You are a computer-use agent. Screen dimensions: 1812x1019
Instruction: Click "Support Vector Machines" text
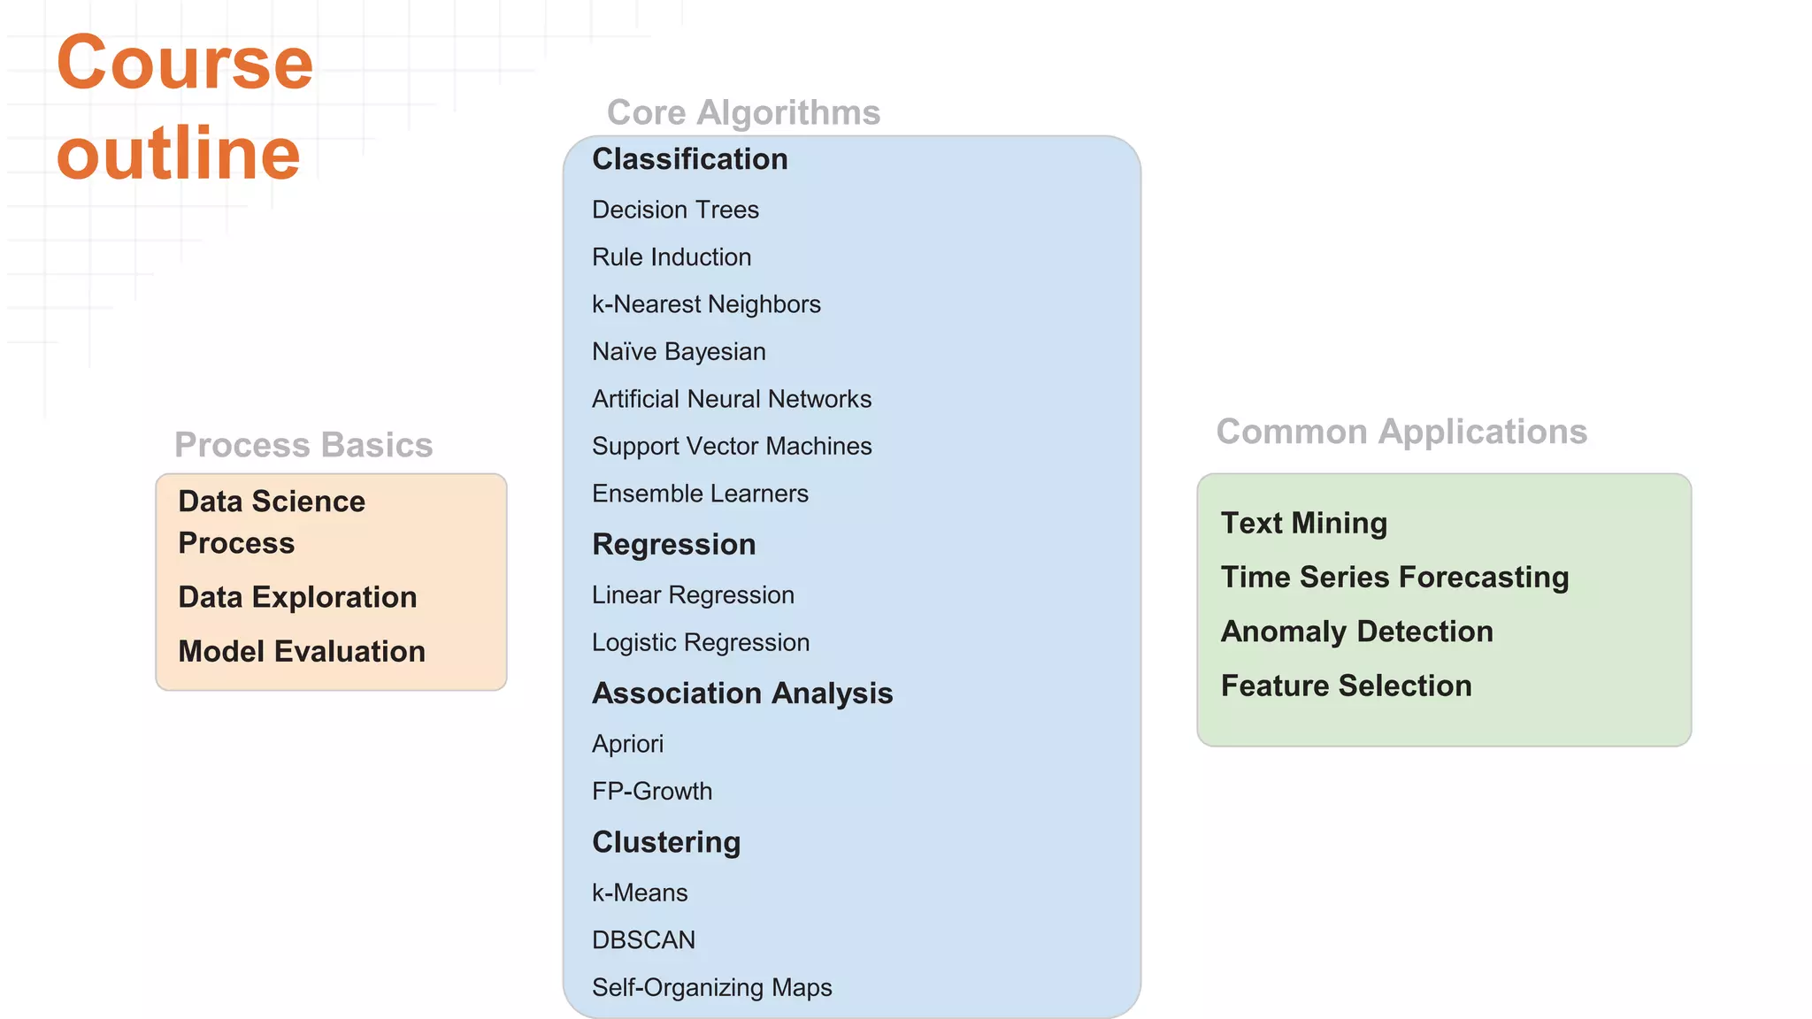click(x=732, y=446)
